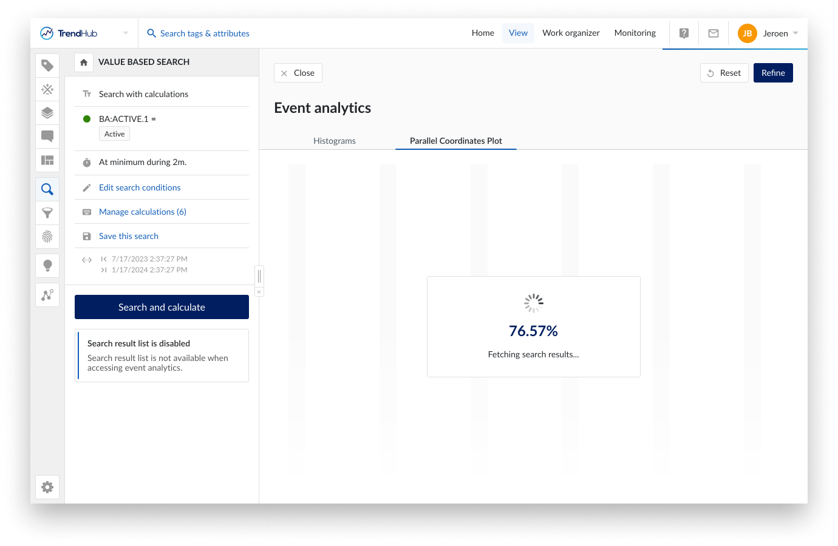
Task: Open the mail envelope icon
Action: [x=714, y=33]
